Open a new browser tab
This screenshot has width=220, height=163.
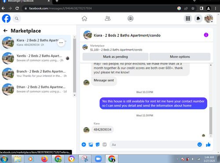click(57, 1)
